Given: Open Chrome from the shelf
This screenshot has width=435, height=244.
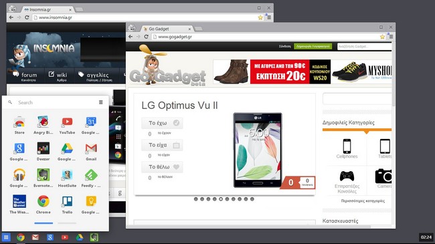Looking at the screenshot, I should [21, 237].
